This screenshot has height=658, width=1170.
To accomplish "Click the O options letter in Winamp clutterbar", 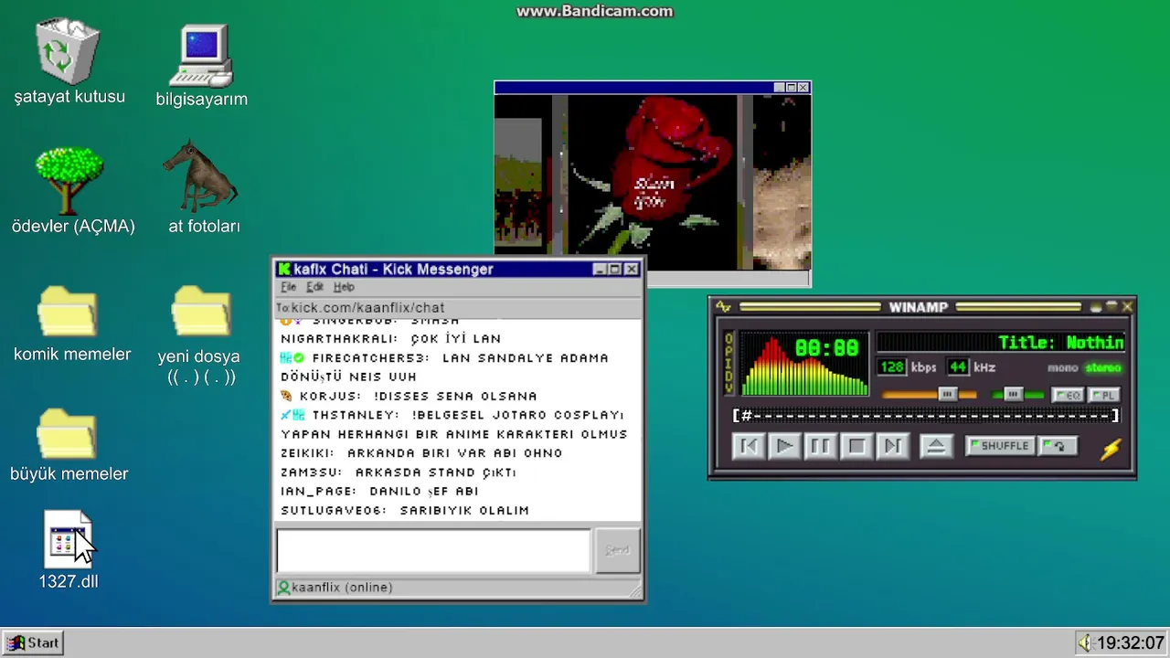I will [x=729, y=340].
